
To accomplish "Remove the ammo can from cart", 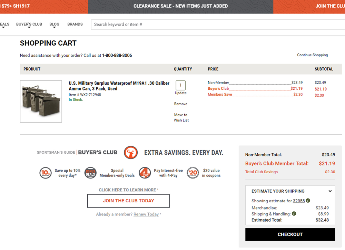I will [180, 104].
